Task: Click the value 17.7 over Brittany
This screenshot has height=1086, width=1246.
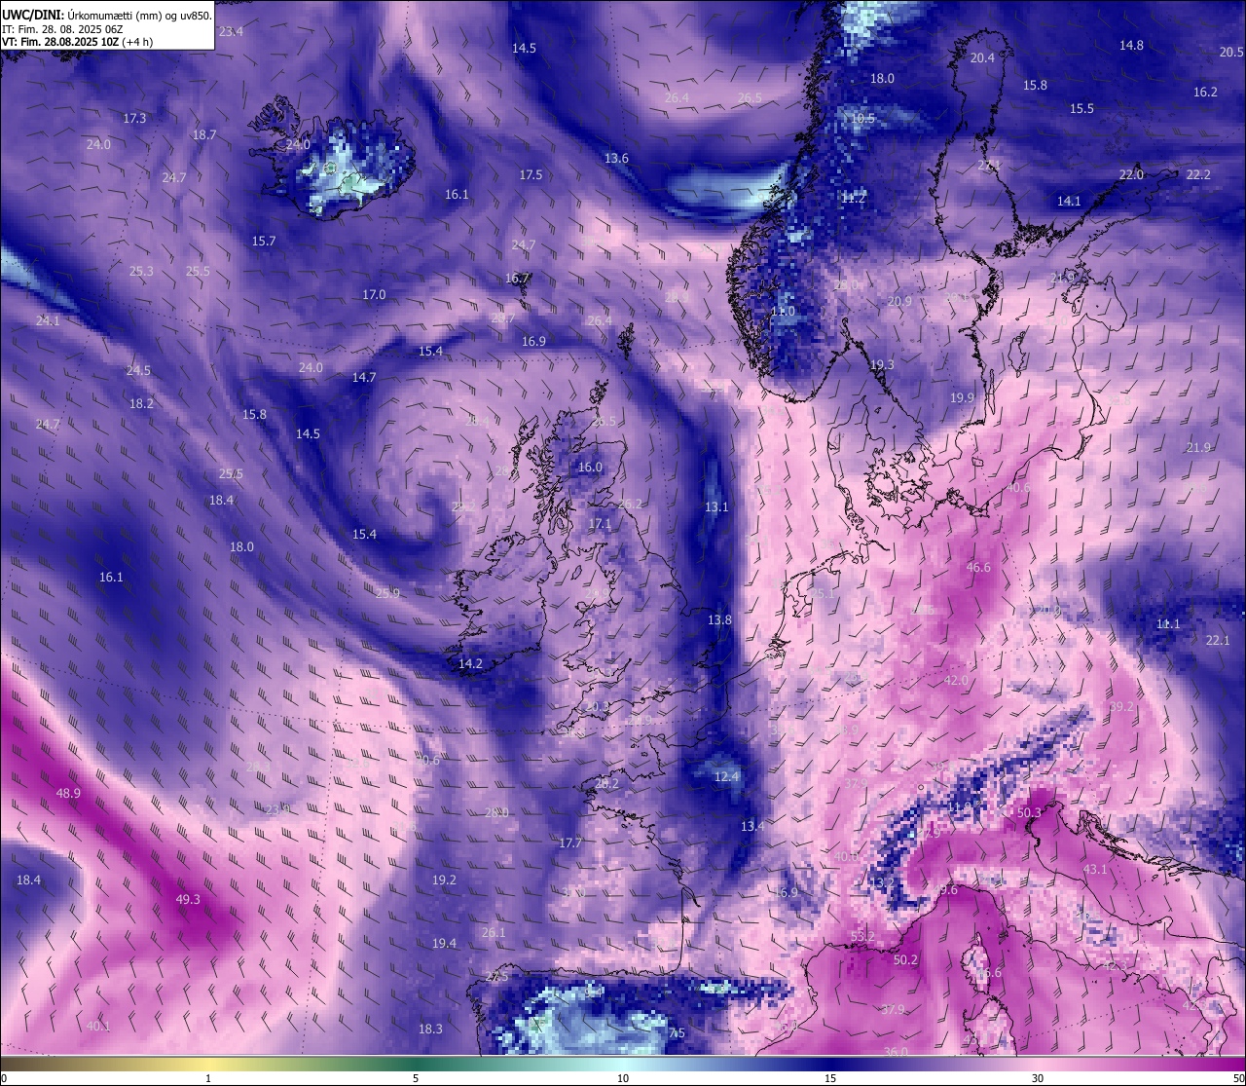Action: (x=570, y=843)
